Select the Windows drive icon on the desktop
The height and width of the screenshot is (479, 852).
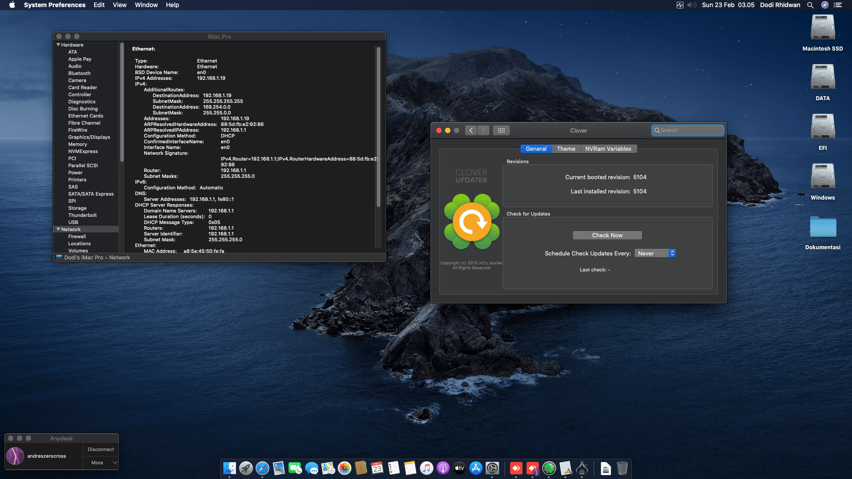tap(823, 177)
